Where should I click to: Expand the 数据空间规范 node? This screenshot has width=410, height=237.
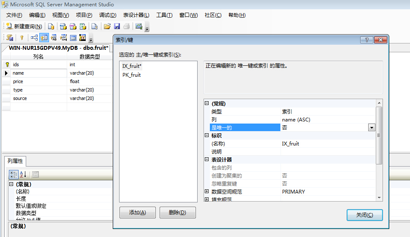[x=207, y=191]
